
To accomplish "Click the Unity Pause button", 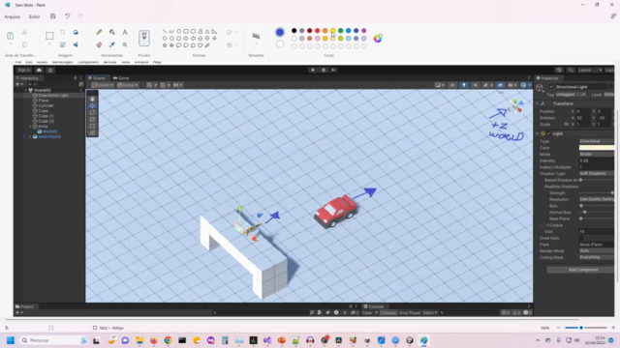I will pos(324,70).
